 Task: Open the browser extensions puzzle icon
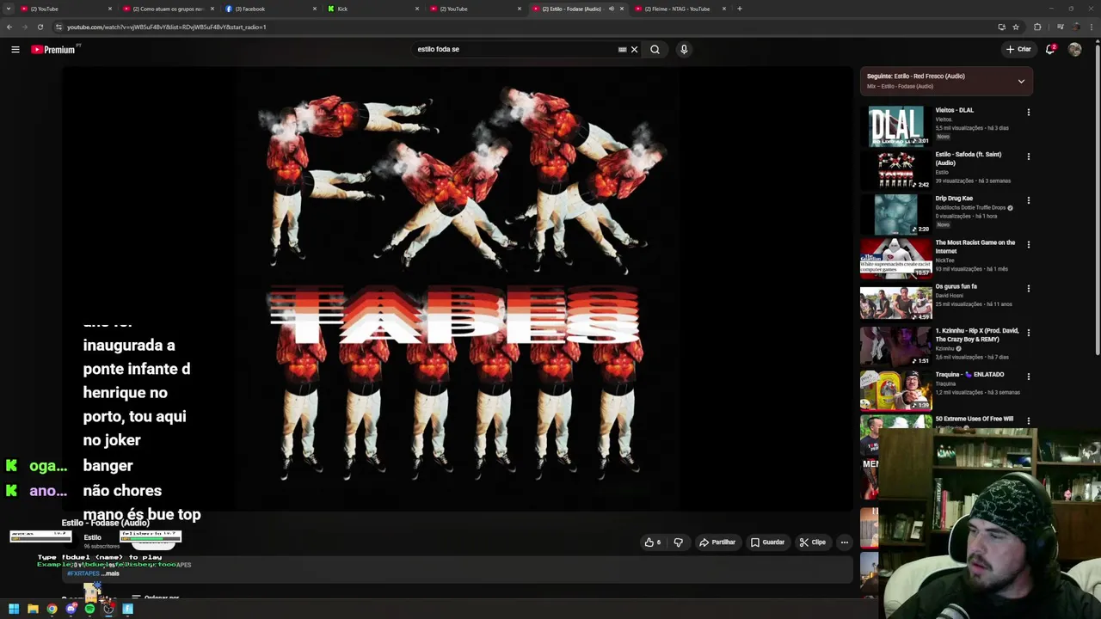point(1037,27)
